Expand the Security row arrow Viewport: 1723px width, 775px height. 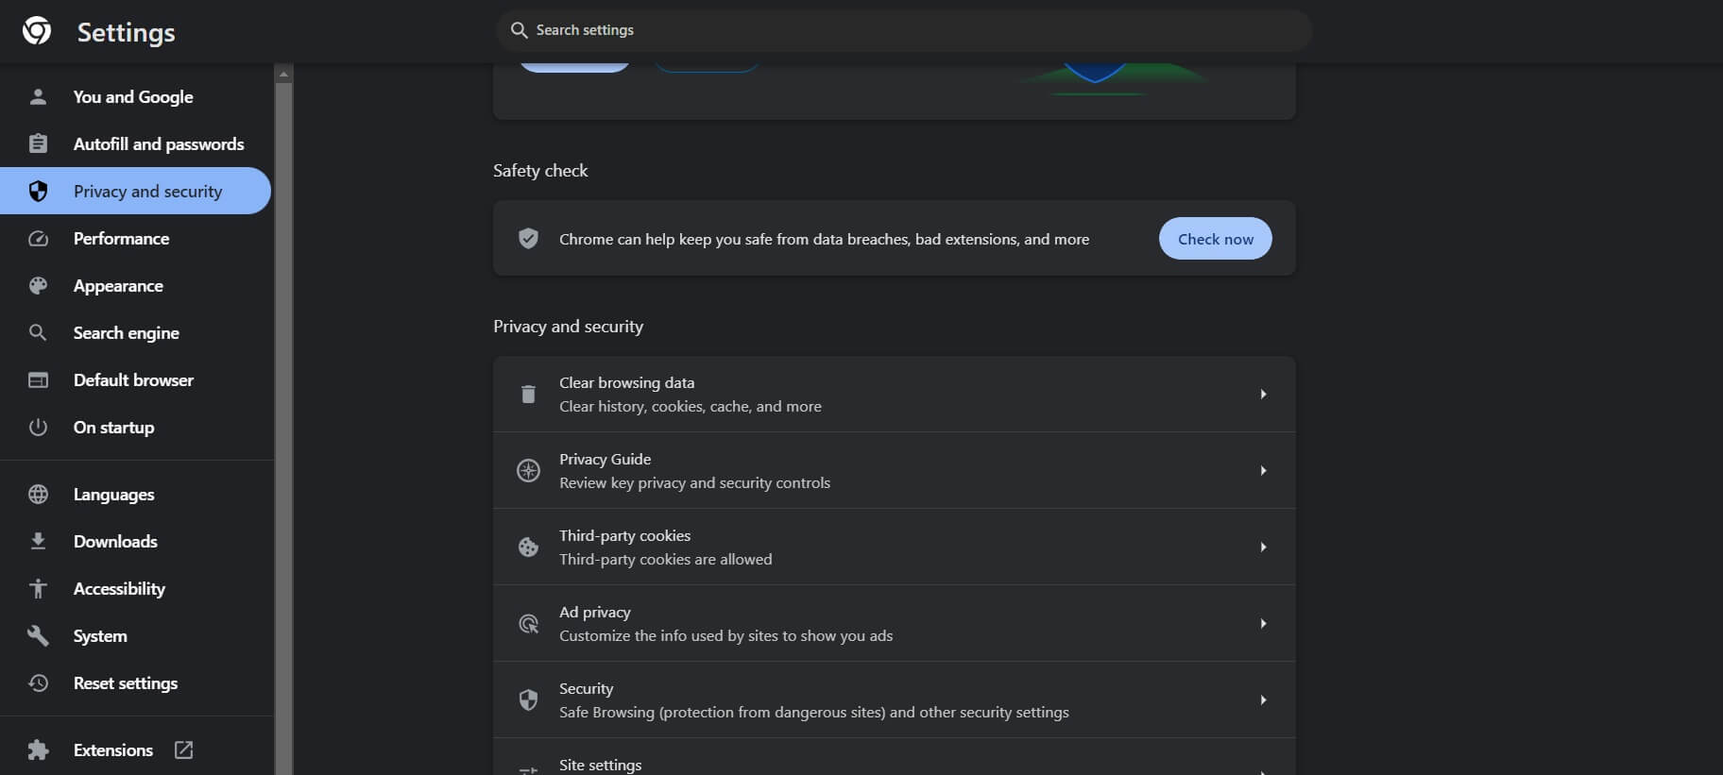[x=1263, y=699]
